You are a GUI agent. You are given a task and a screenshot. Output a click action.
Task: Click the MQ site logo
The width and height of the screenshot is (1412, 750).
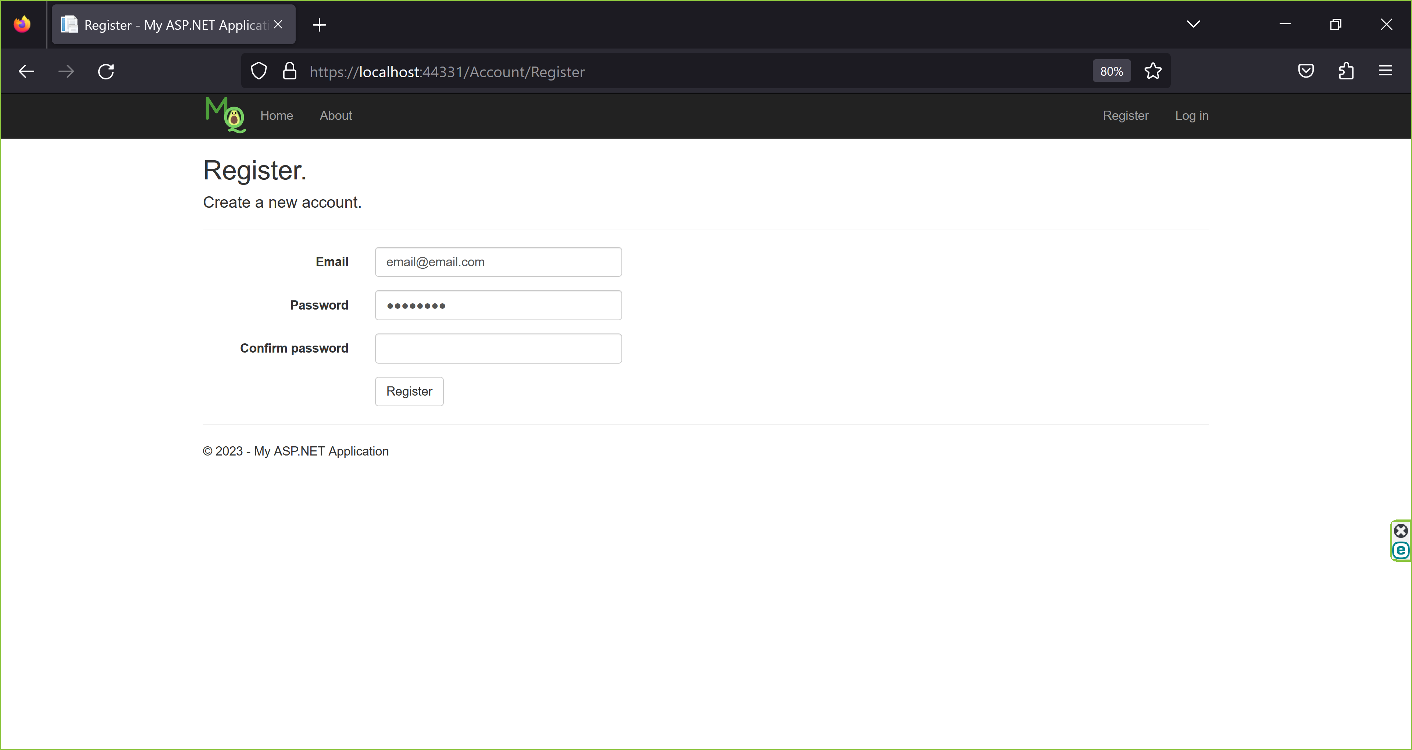pyautogui.click(x=225, y=115)
